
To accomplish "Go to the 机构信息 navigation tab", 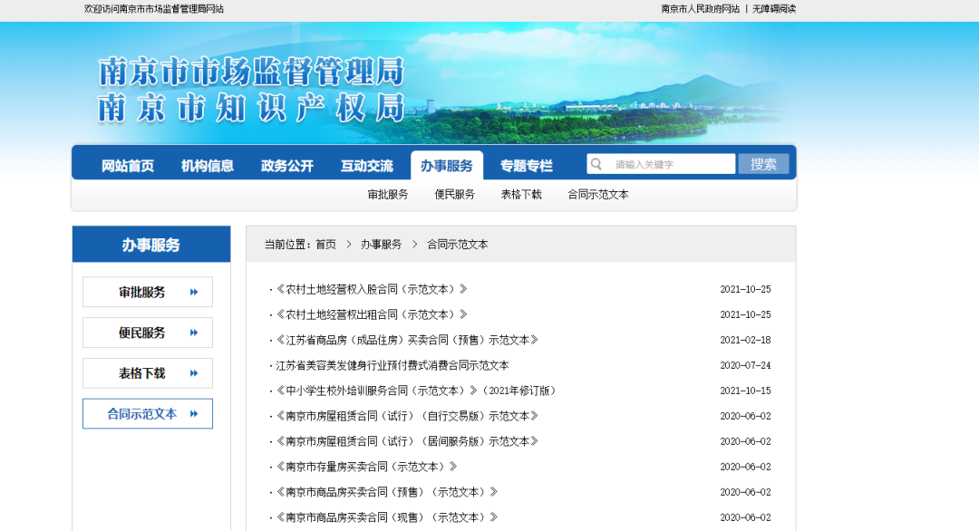I will pos(208,165).
